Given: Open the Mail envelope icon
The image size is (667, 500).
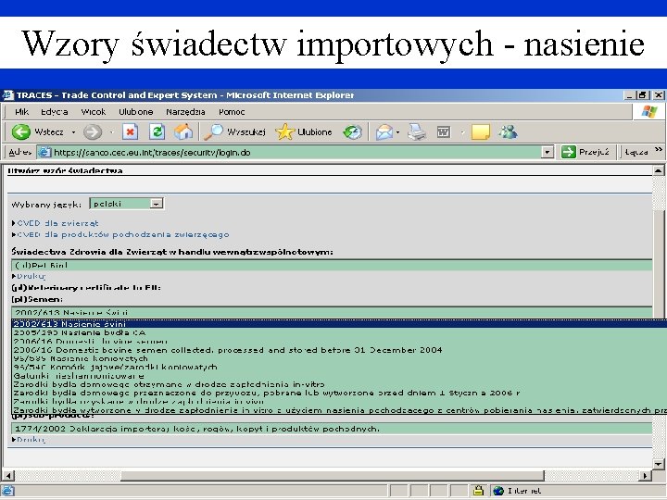Looking at the screenshot, I should point(384,132).
